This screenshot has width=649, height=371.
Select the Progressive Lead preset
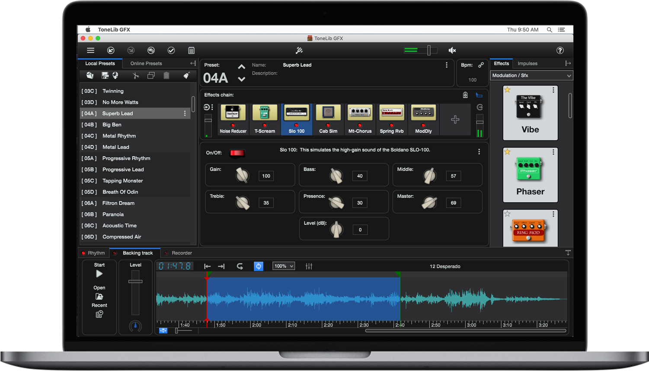[135, 170]
